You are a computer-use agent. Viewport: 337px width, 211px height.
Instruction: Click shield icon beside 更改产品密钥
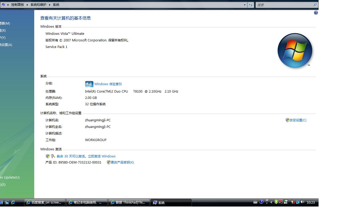tap(108, 162)
